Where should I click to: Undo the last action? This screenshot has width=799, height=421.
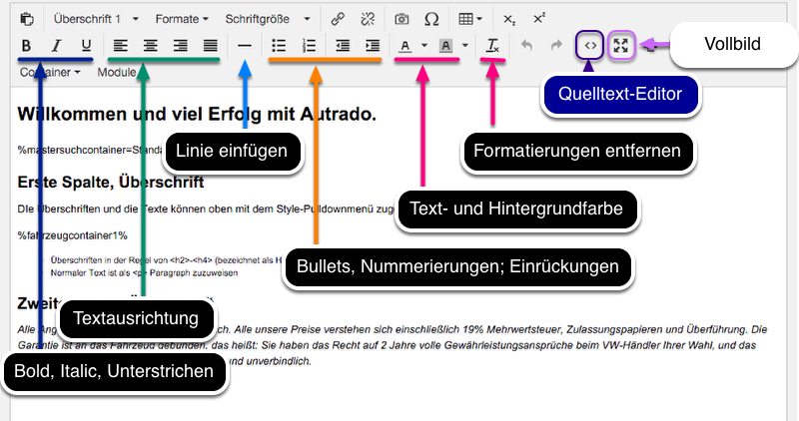(x=526, y=46)
